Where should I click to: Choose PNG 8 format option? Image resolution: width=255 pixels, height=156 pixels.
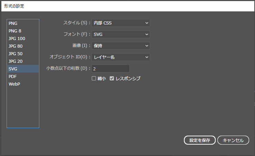(x=15, y=31)
